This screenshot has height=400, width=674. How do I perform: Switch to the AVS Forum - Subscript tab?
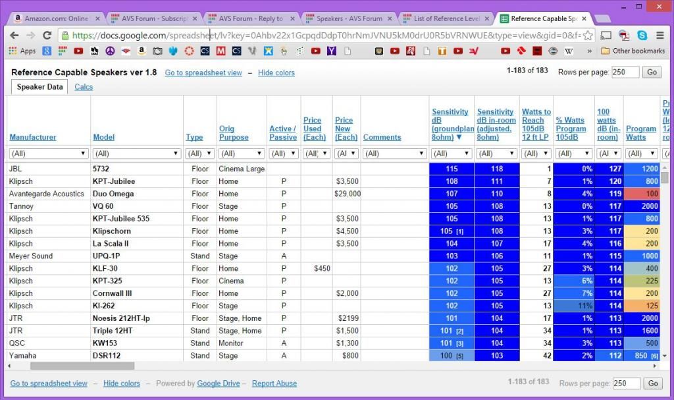[x=154, y=18]
